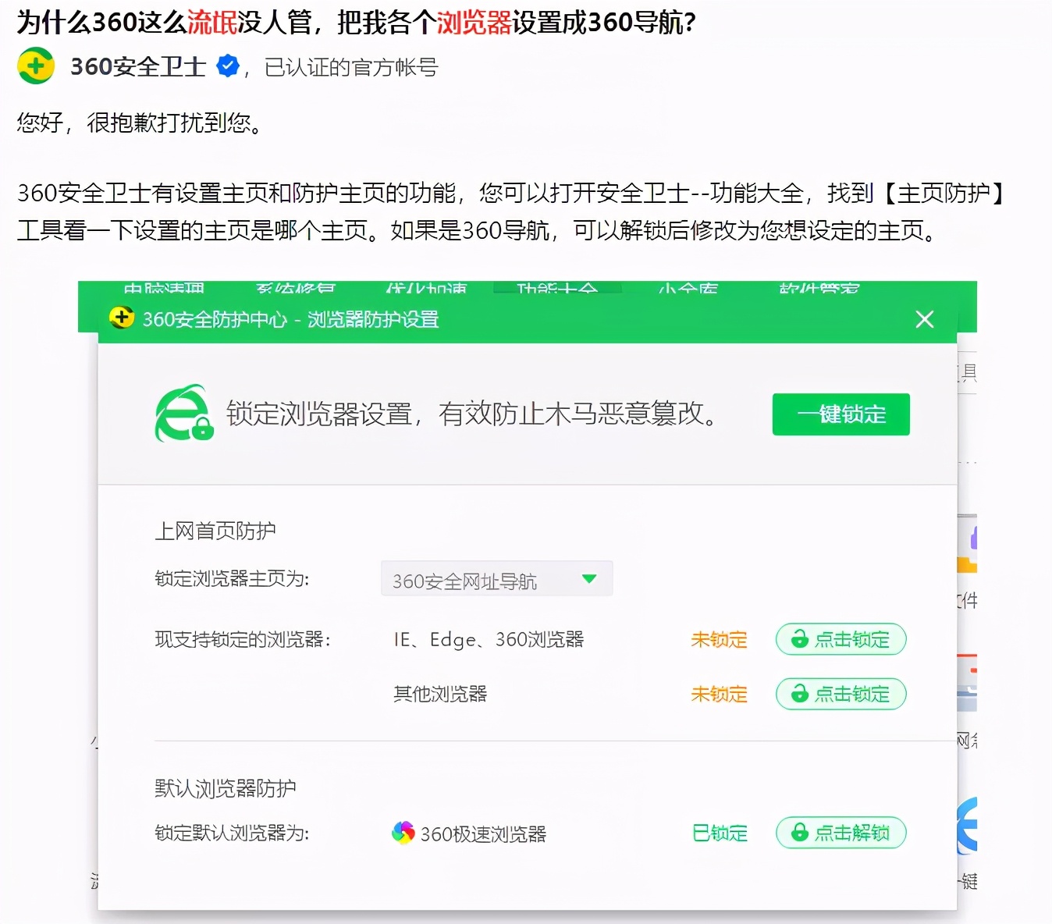
Task: Lock homepage protection for IE、Edge、360浏览器
Action: click(x=841, y=639)
